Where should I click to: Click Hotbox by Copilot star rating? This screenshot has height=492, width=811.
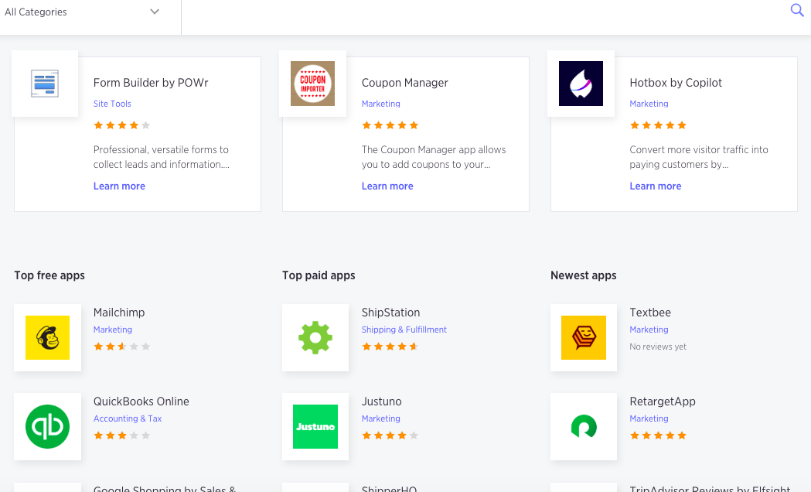pos(658,125)
